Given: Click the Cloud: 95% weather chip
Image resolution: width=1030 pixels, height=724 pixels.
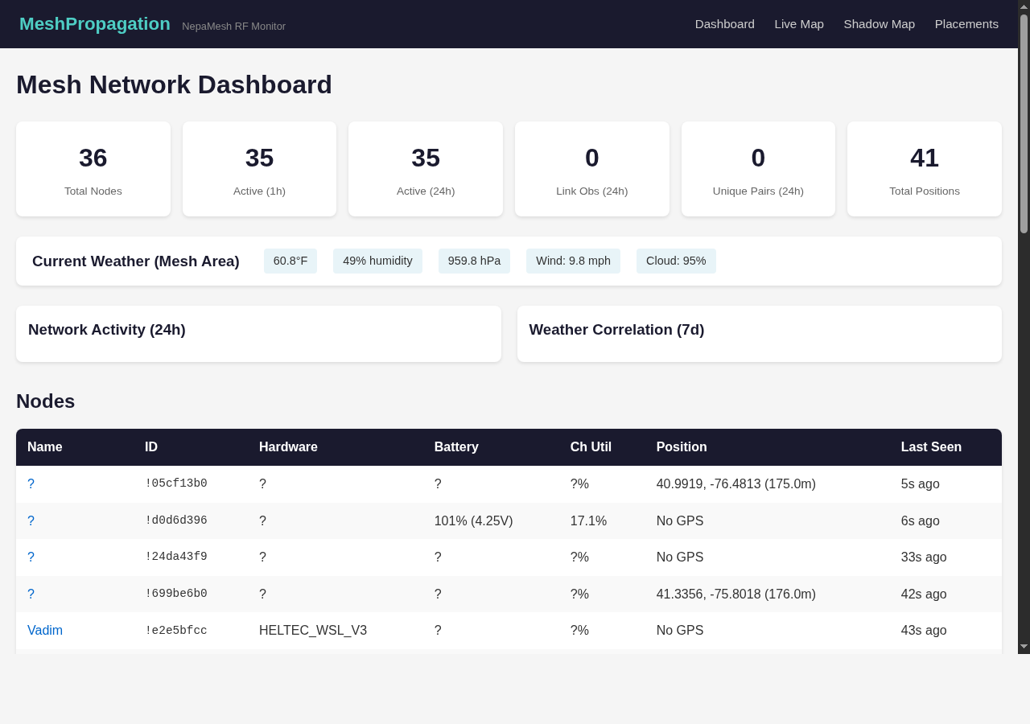Looking at the screenshot, I should tap(676, 261).
